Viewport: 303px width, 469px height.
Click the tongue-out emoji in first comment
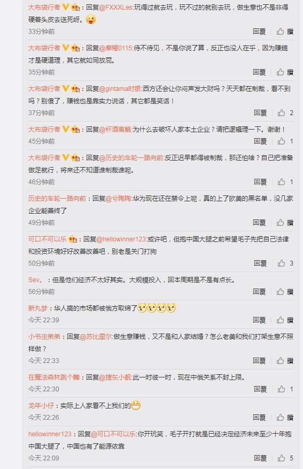click(91, 19)
